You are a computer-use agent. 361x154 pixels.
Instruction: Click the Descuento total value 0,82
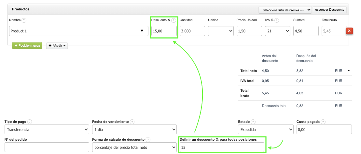click(x=299, y=106)
